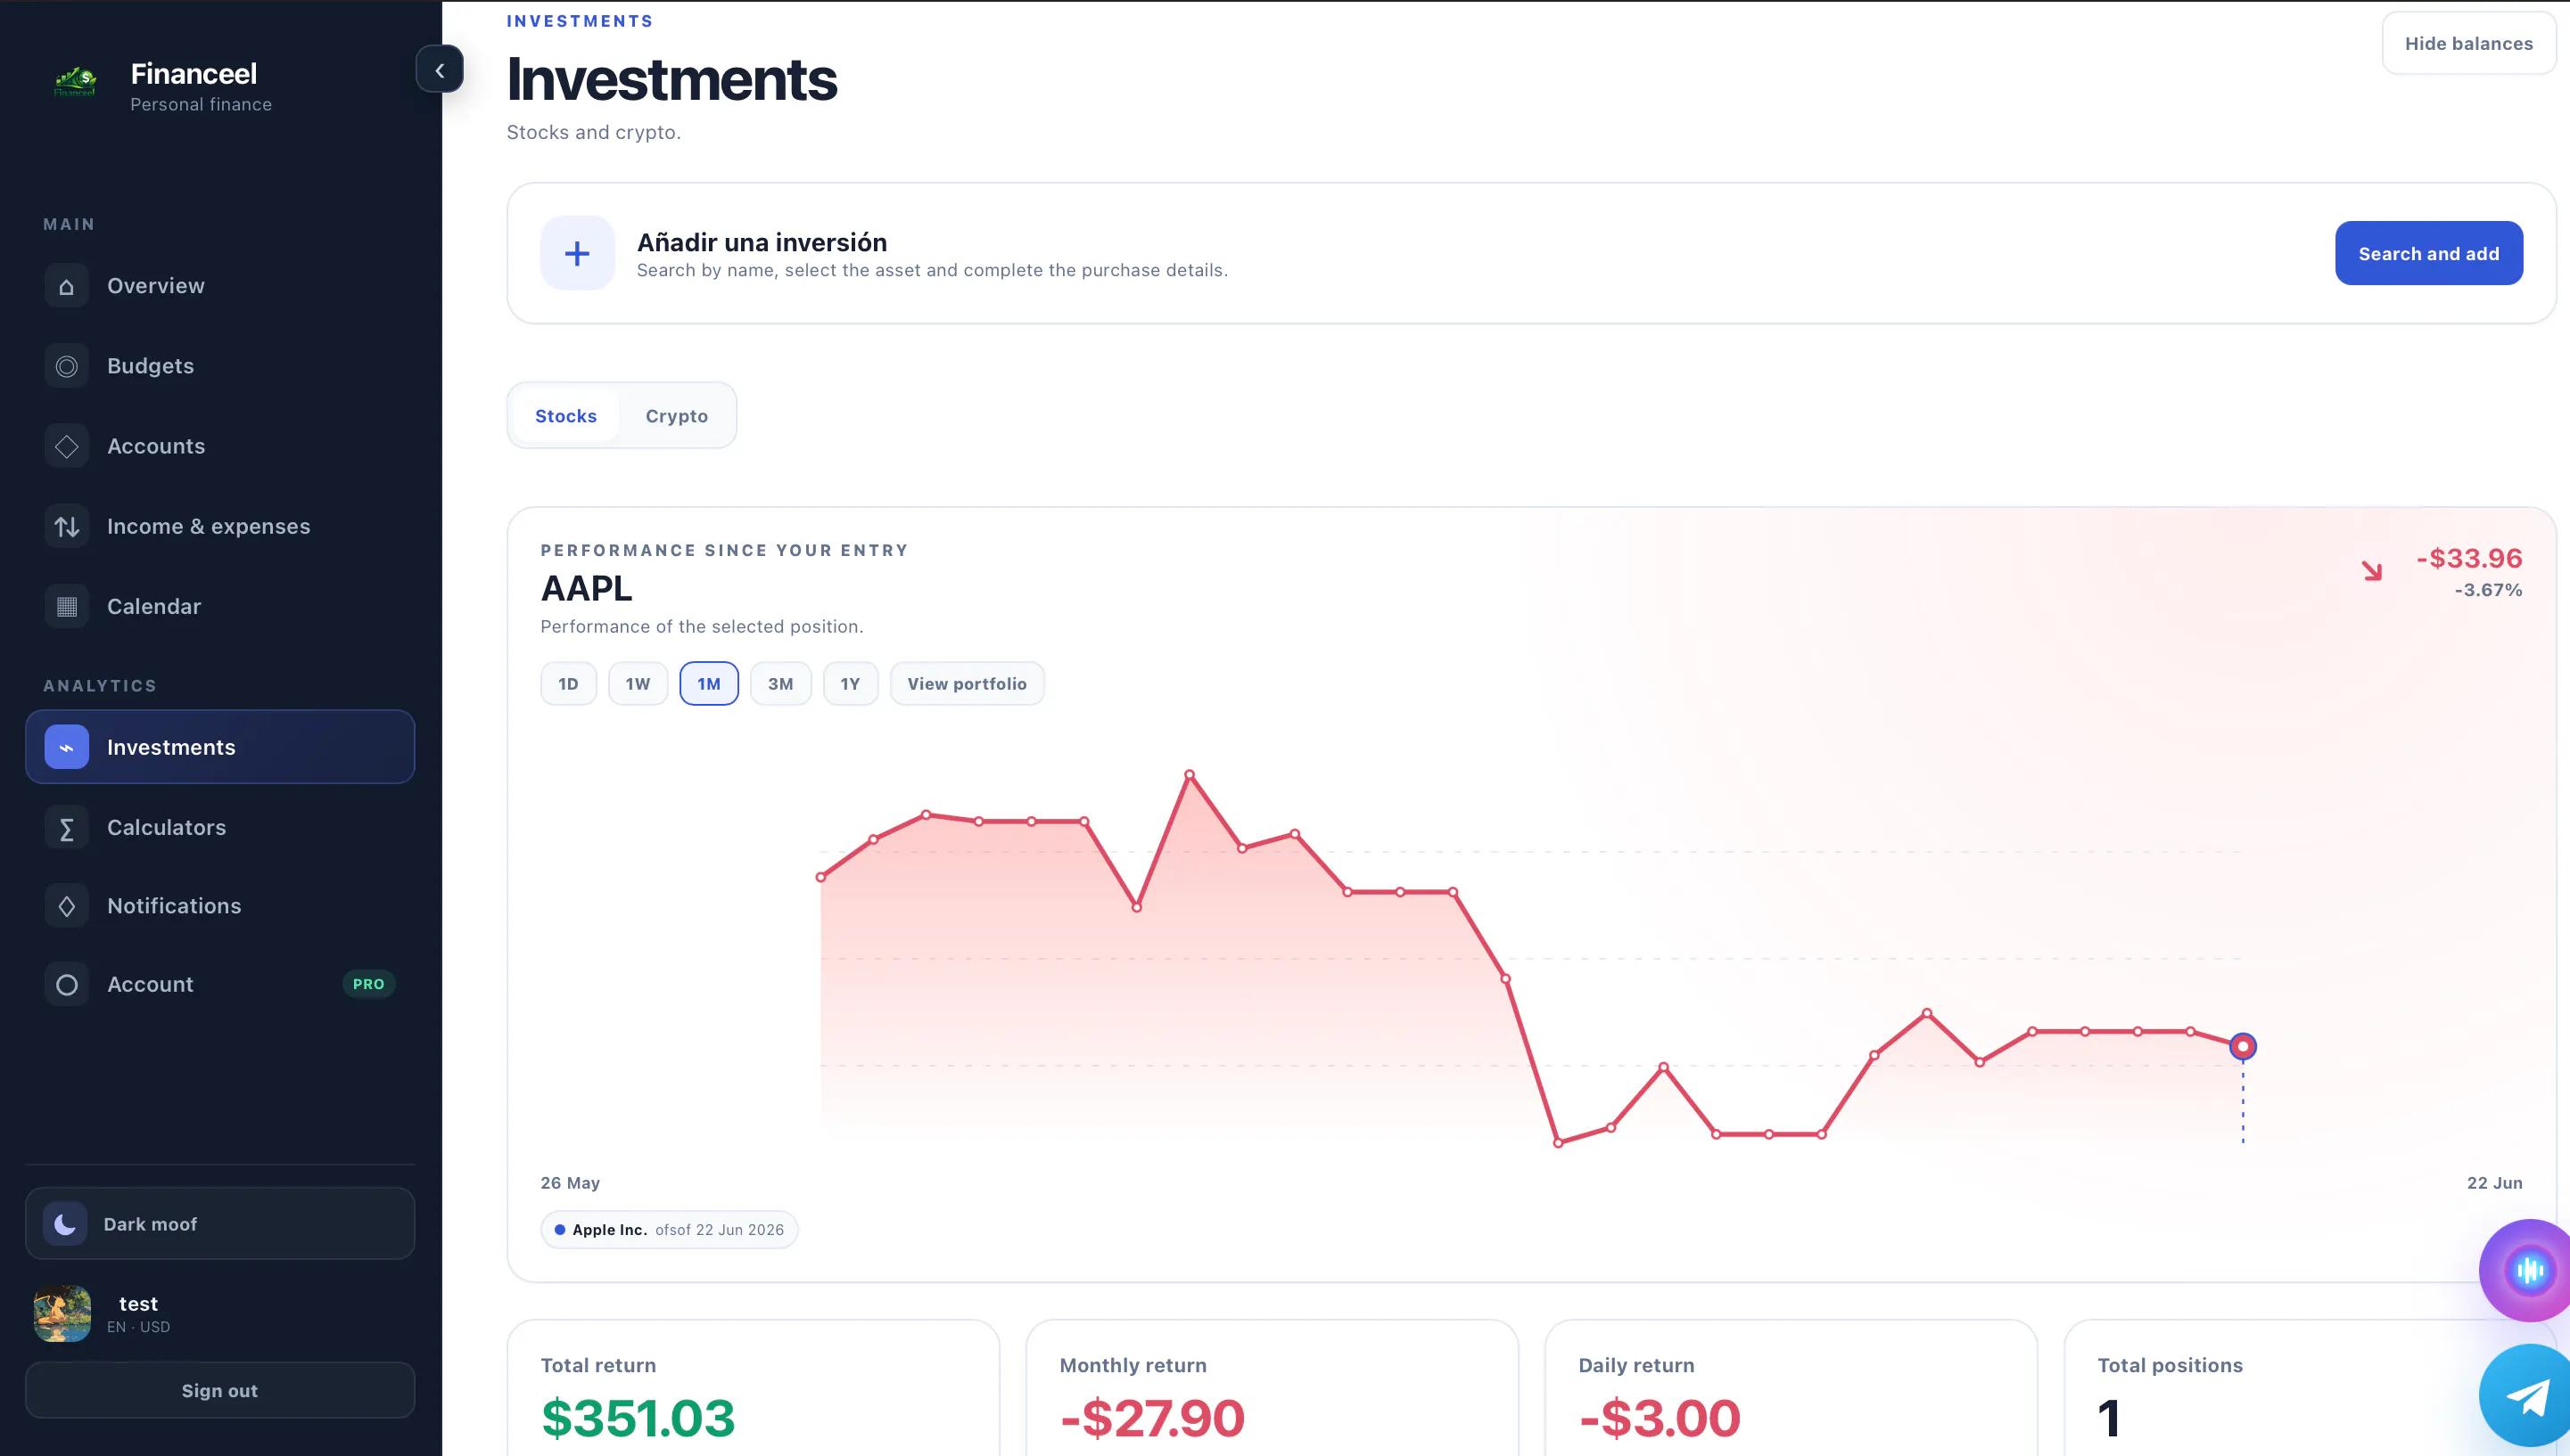
Task: Click the Sign out button
Action: (220, 1390)
